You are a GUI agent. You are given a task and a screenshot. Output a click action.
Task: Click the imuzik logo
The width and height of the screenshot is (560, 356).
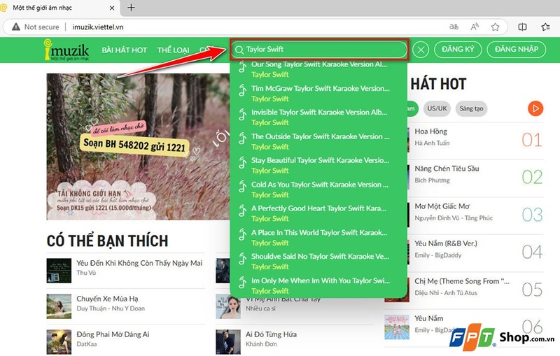[x=66, y=50]
